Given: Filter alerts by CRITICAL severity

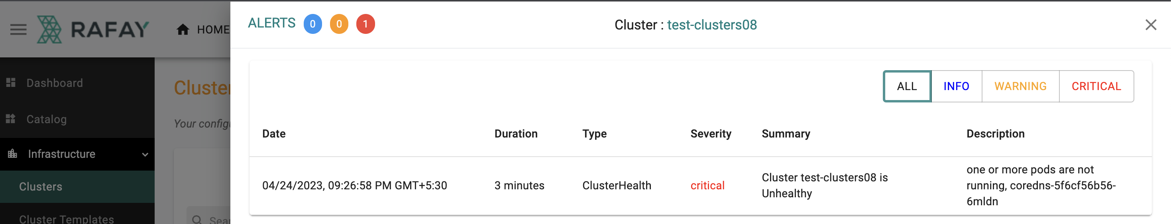Looking at the screenshot, I should 1096,86.
